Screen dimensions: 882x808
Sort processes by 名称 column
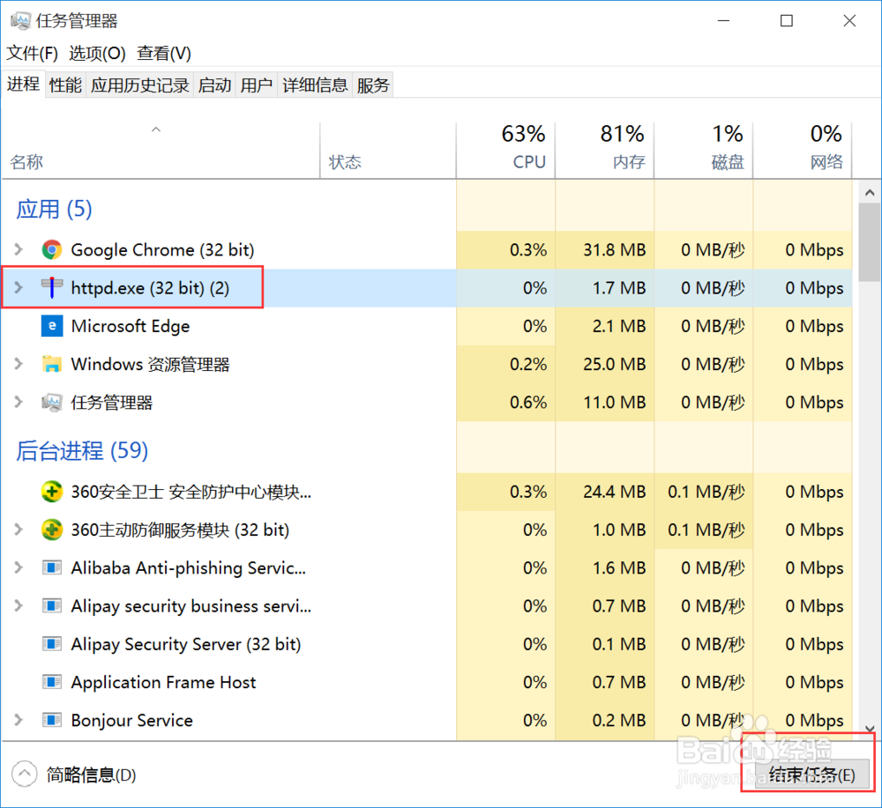tap(161, 151)
